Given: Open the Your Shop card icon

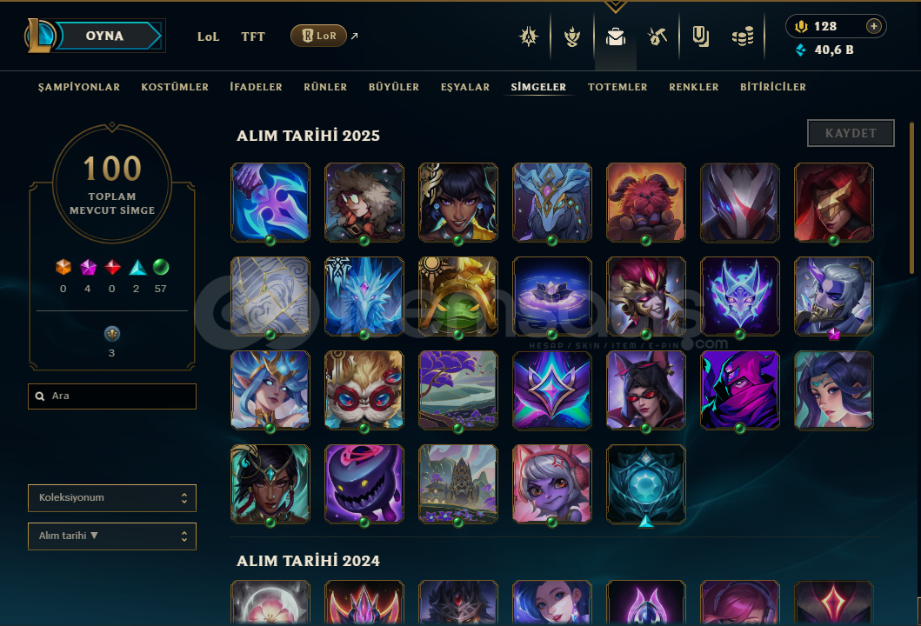Looking at the screenshot, I should (700, 37).
